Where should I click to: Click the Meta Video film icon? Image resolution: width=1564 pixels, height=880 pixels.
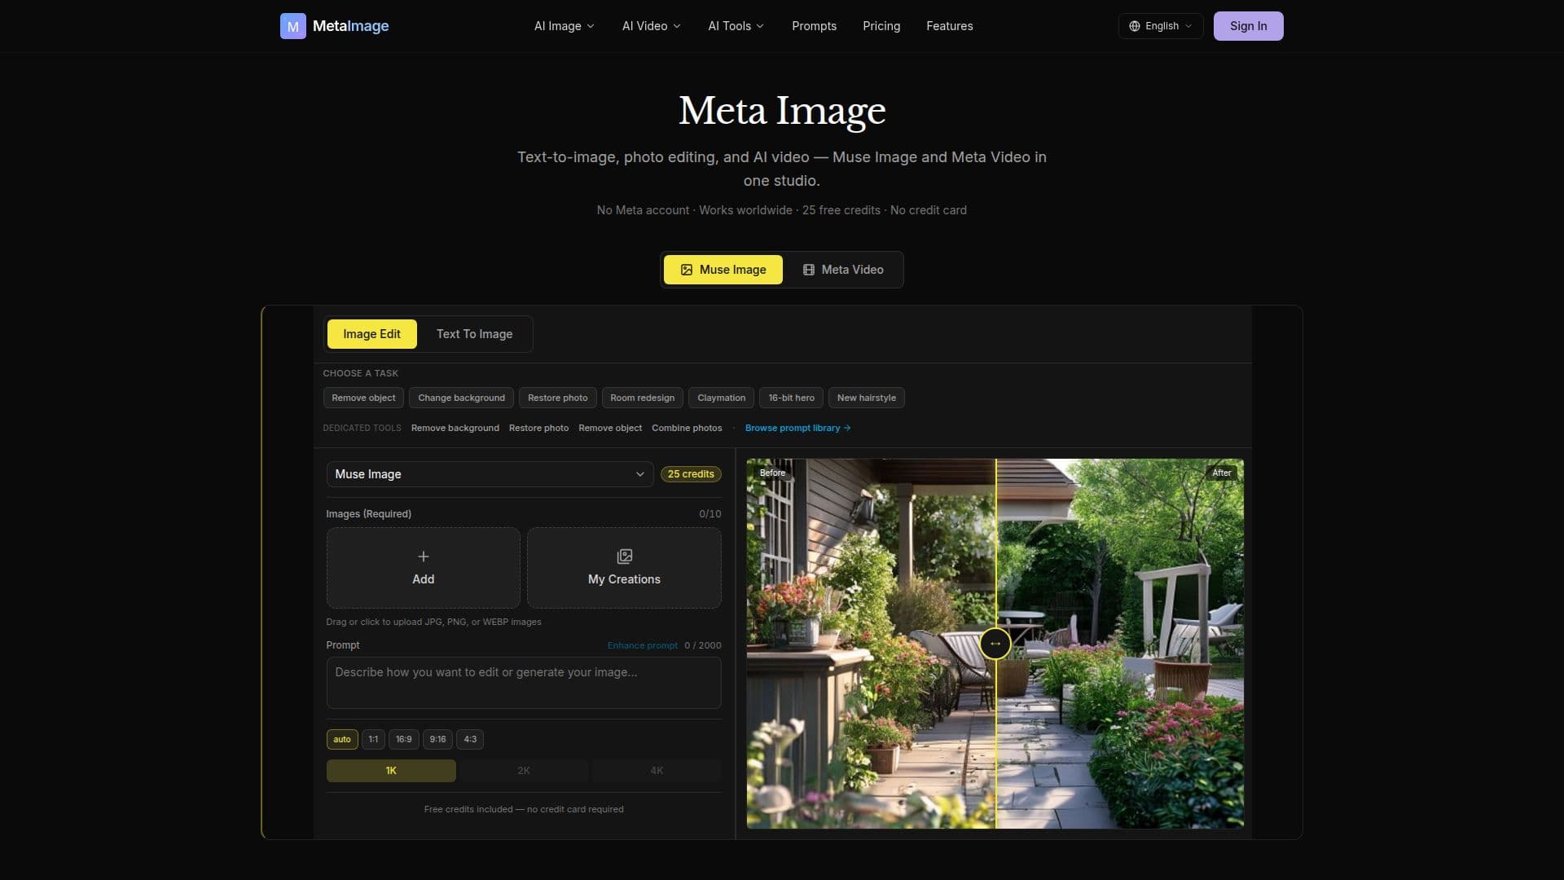tap(809, 270)
